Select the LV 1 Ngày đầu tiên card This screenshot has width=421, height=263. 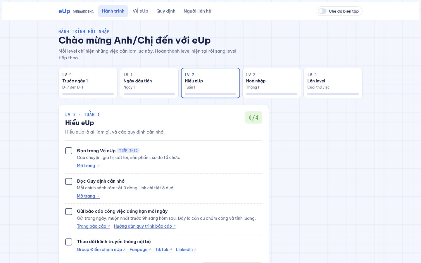pyautogui.click(x=149, y=83)
